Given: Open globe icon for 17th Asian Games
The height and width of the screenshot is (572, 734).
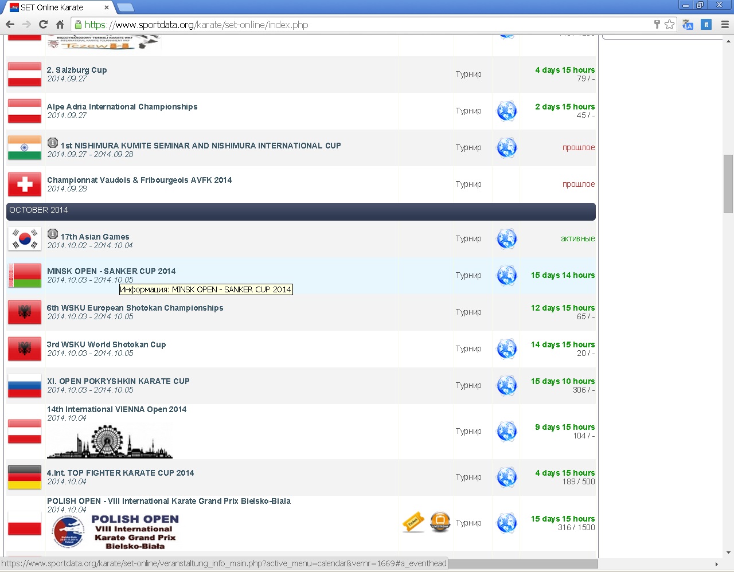Looking at the screenshot, I should 506,238.
